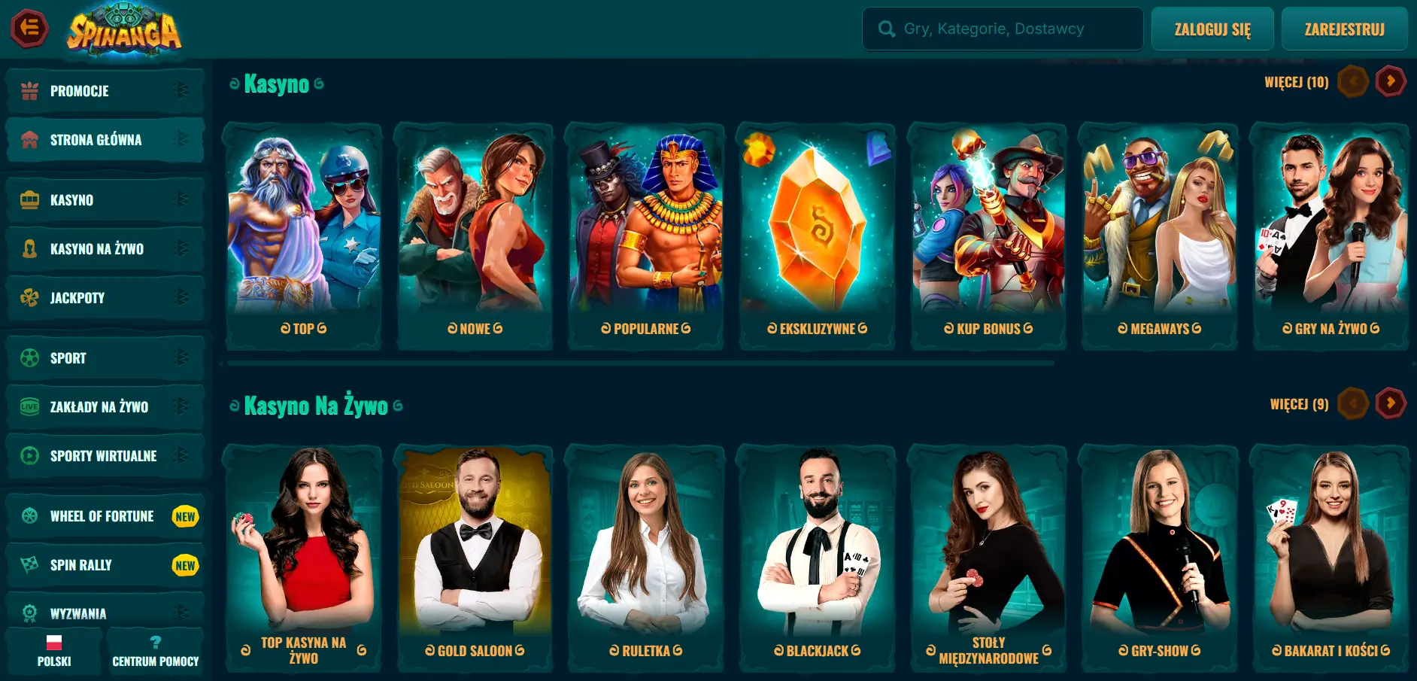
Task: Open the Wheel of Fortune menu item
Action: tap(105, 516)
